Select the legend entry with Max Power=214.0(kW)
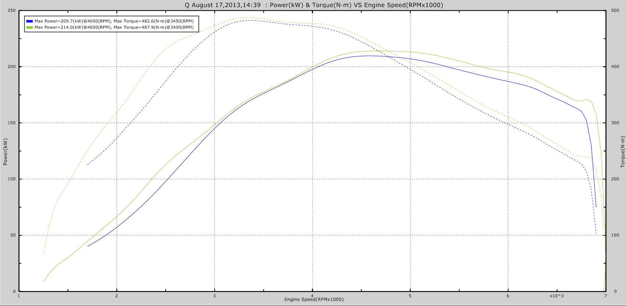Image resolution: width=626 pixels, height=306 pixels. coord(114,27)
